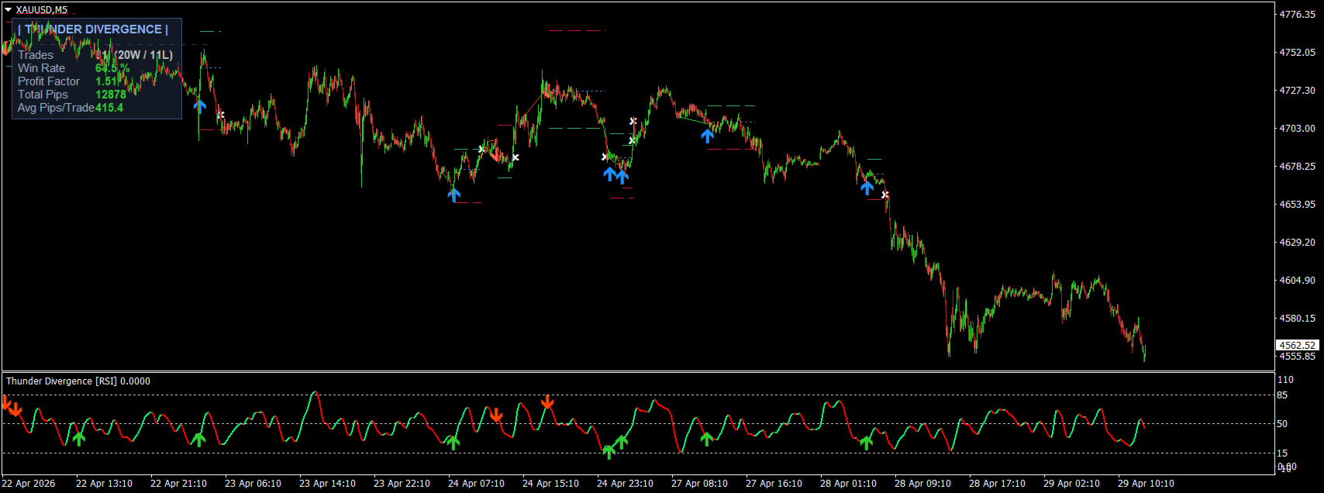Click the white X exit marker near 28 Apr 01:10

(x=885, y=195)
